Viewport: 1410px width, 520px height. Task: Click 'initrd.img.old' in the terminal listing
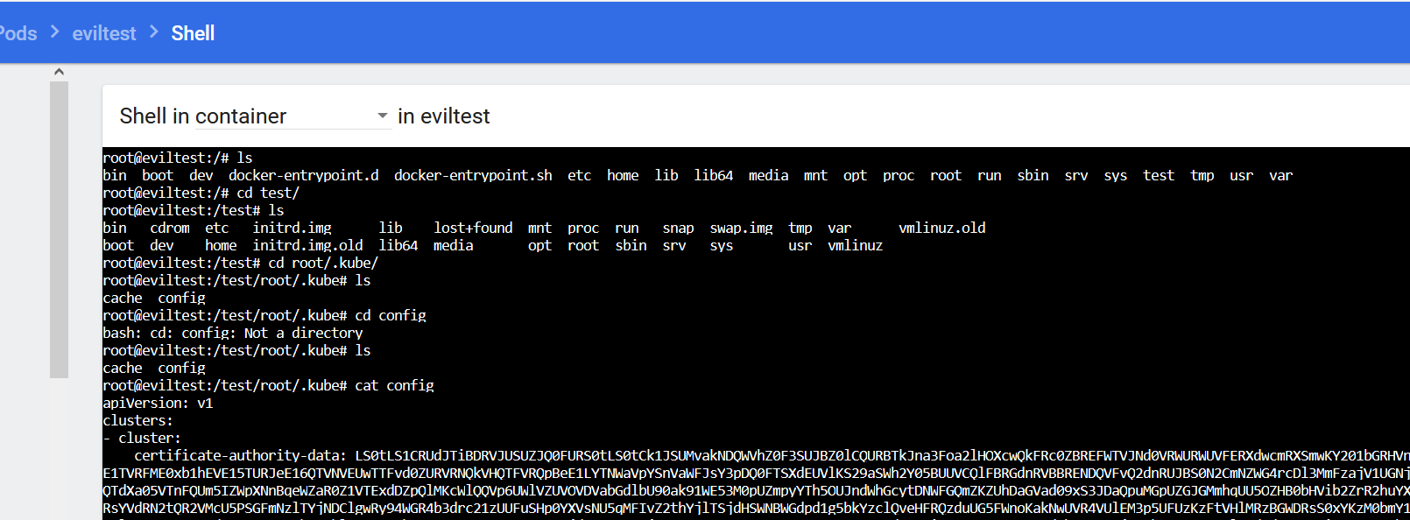click(307, 245)
